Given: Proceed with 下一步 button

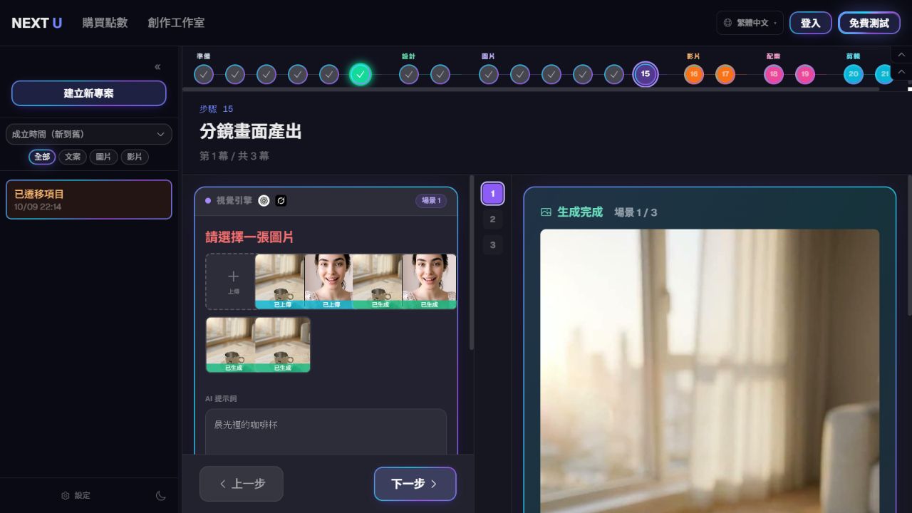Looking at the screenshot, I should [x=415, y=484].
